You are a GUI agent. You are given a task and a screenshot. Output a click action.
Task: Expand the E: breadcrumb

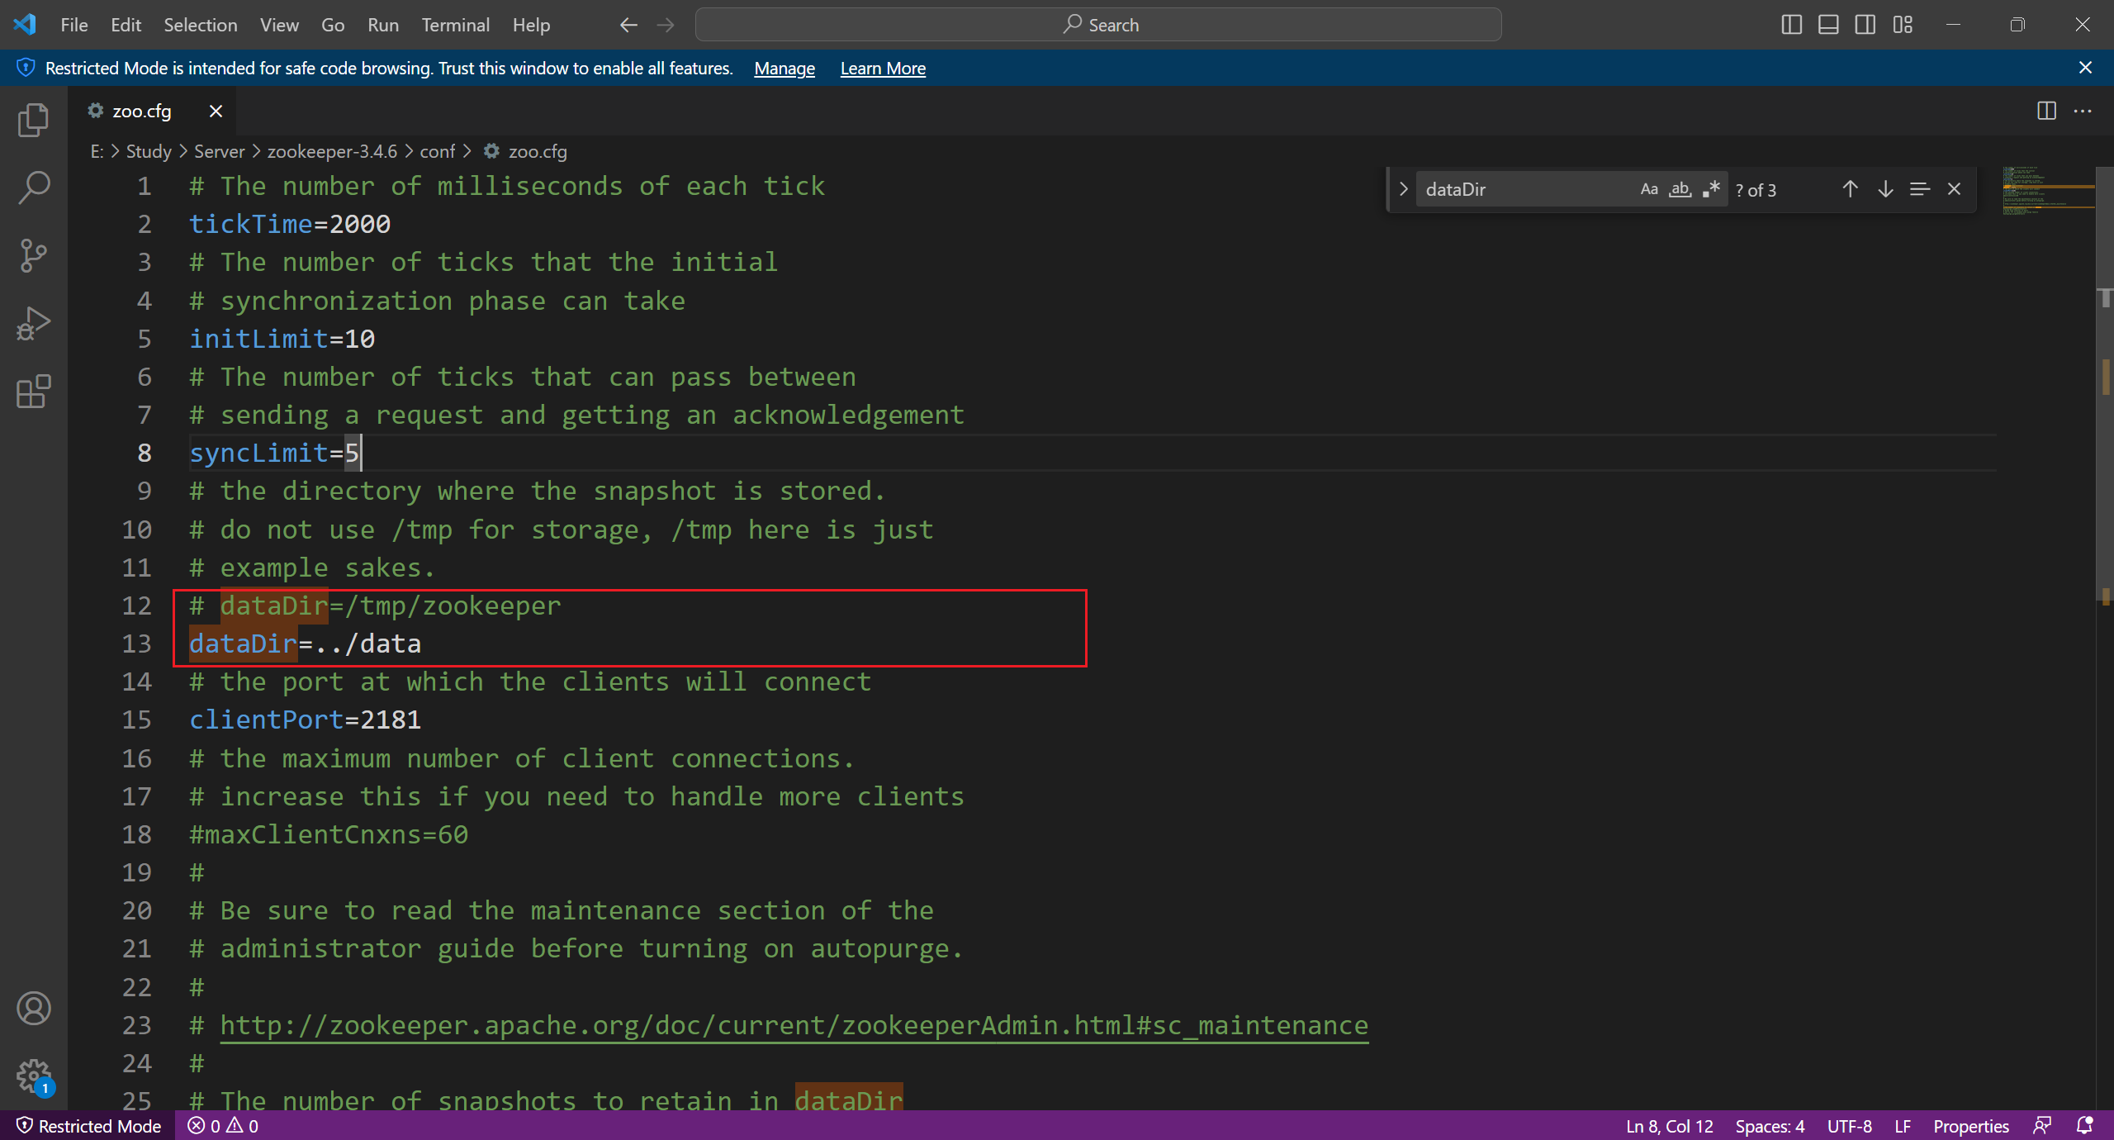[x=97, y=151]
